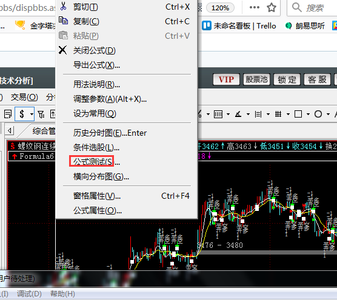Click the red dollar icon beside 螺纹钢连续
The image size is (337, 300).
coord(13,146)
